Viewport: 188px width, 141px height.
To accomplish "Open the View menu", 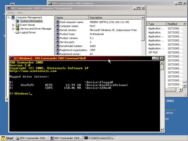I will [20, 13].
